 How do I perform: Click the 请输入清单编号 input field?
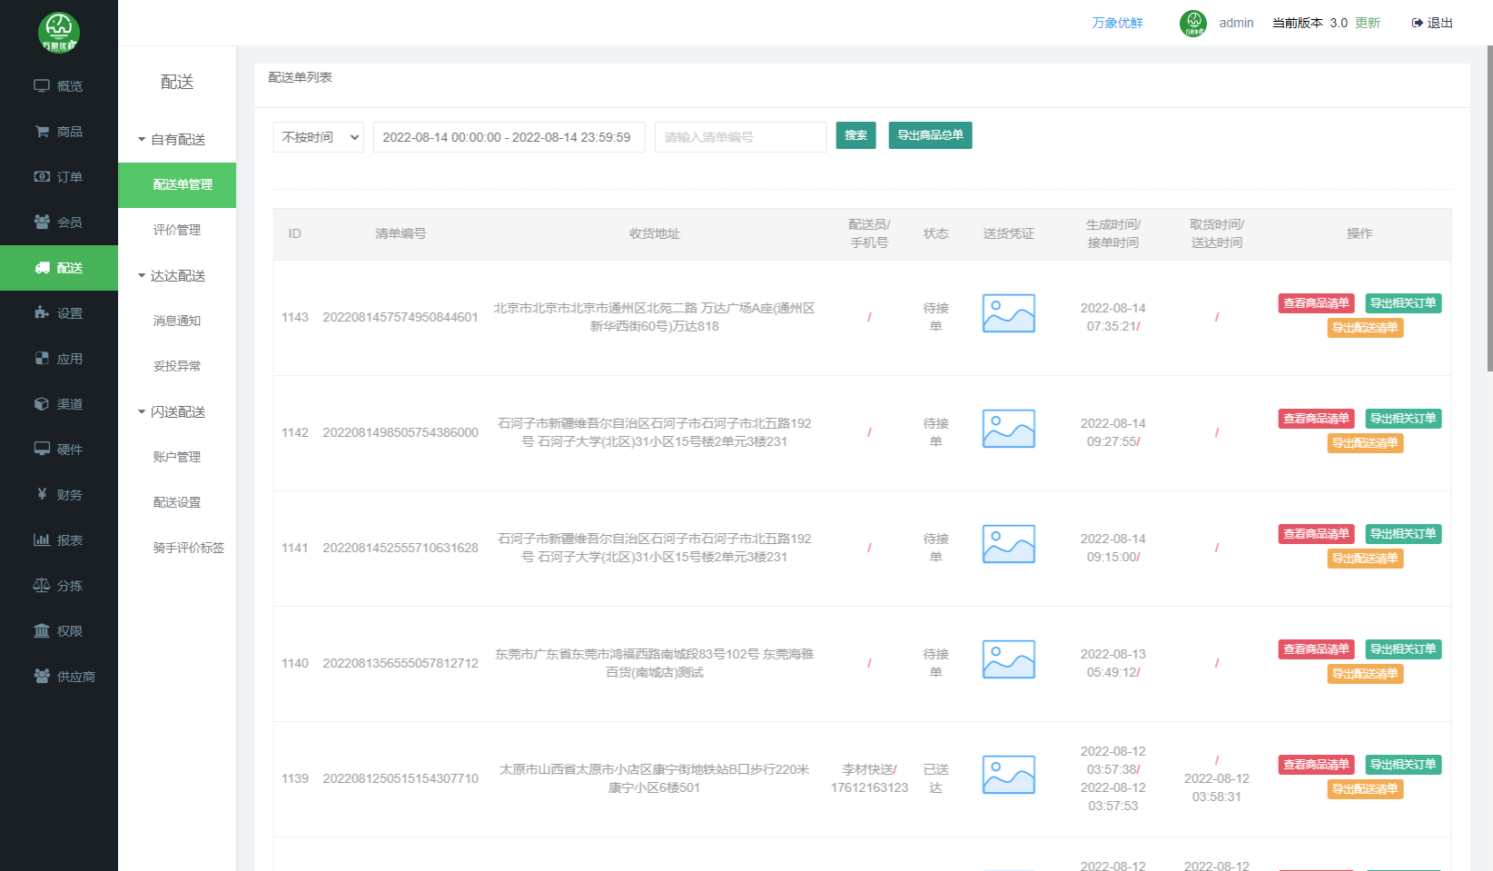point(740,137)
